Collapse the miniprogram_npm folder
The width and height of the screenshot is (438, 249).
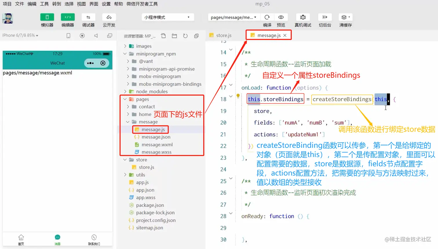pyautogui.click(x=125, y=54)
